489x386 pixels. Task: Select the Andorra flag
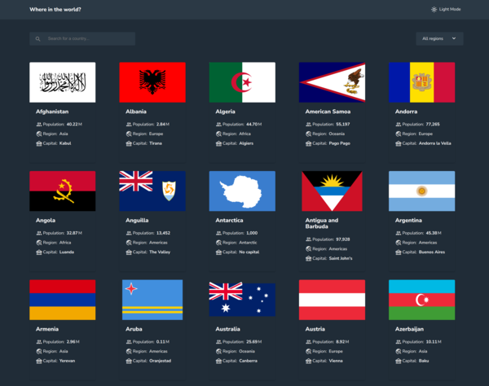click(421, 82)
